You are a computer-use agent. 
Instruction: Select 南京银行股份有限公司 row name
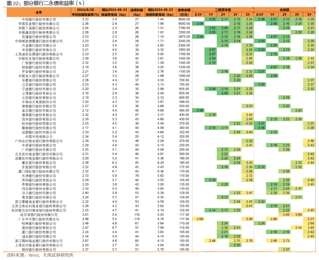[x=39, y=111]
